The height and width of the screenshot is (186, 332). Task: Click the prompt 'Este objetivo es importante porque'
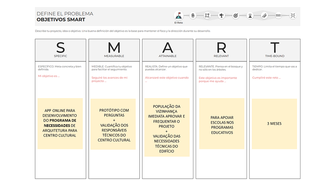tap(218, 79)
